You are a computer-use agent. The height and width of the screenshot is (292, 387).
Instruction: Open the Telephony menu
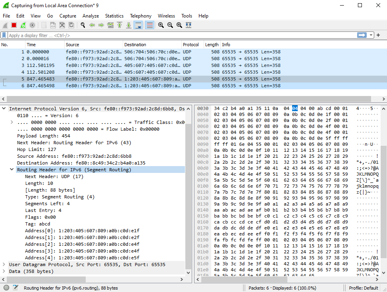[140, 16]
